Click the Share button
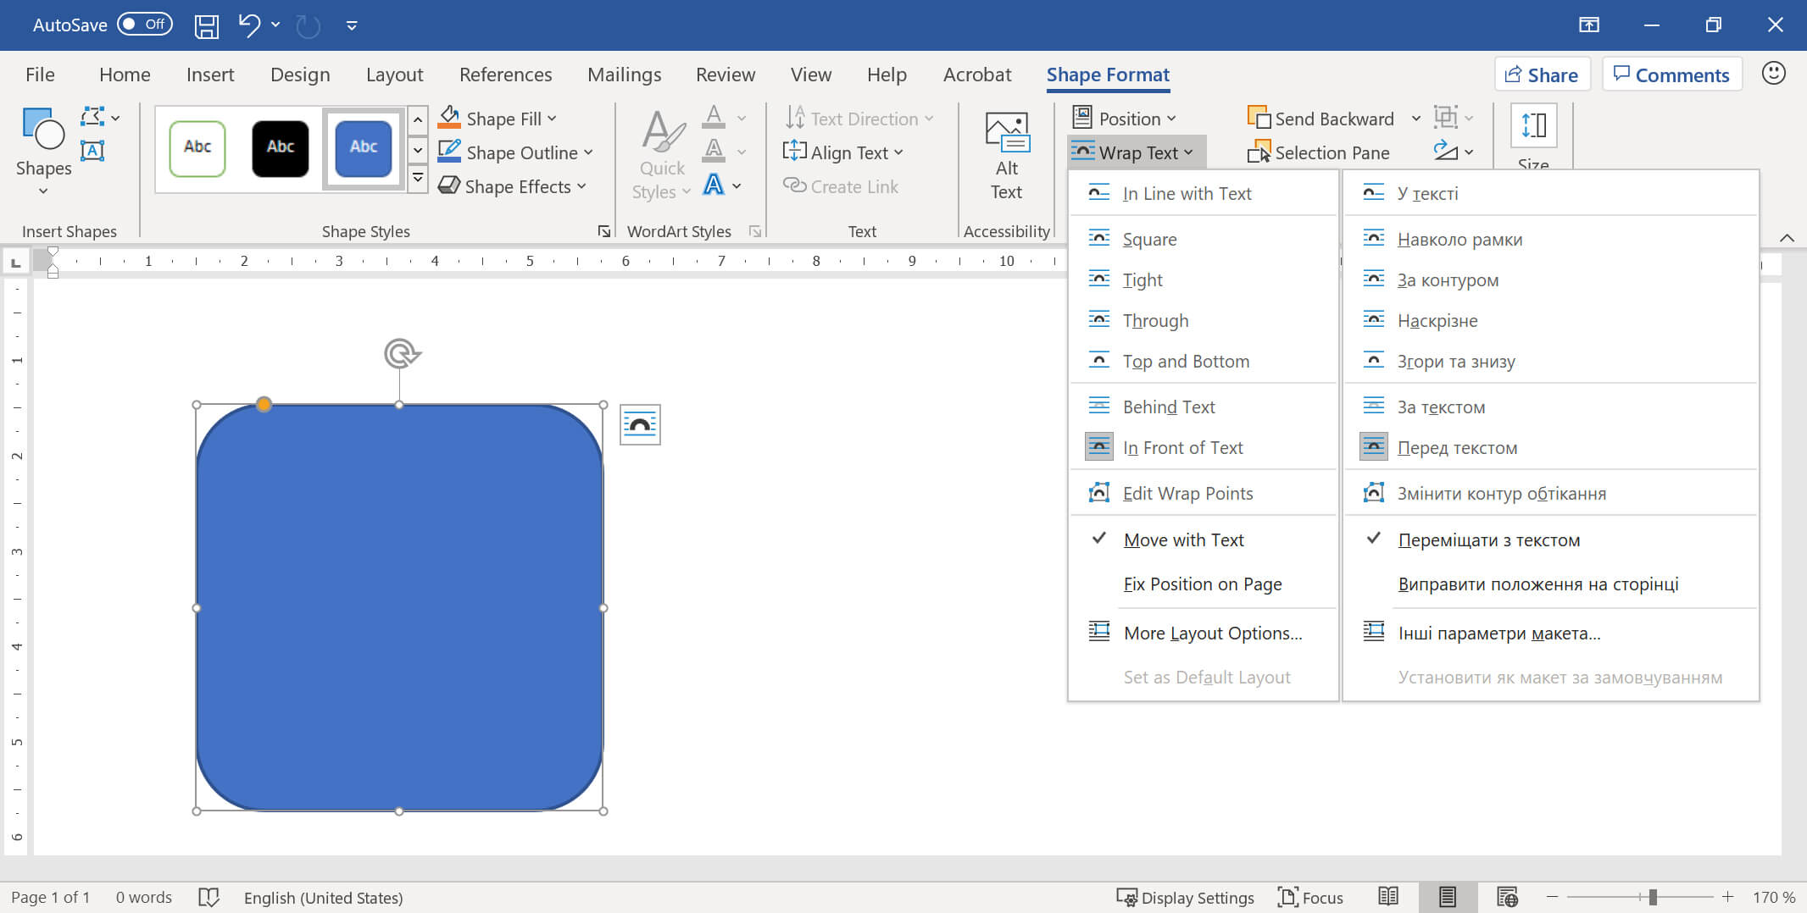1807x913 pixels. (x=1542, y=75)
